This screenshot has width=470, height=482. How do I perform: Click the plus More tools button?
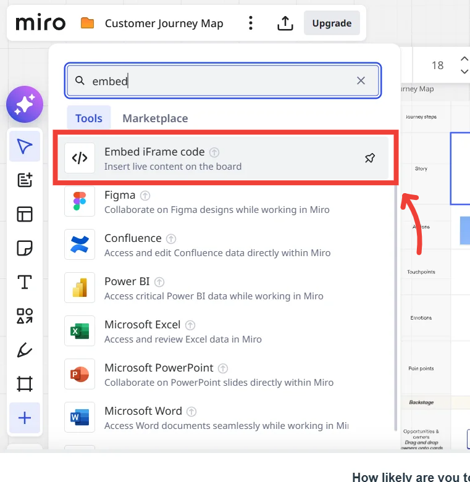(x=25, y=418)
